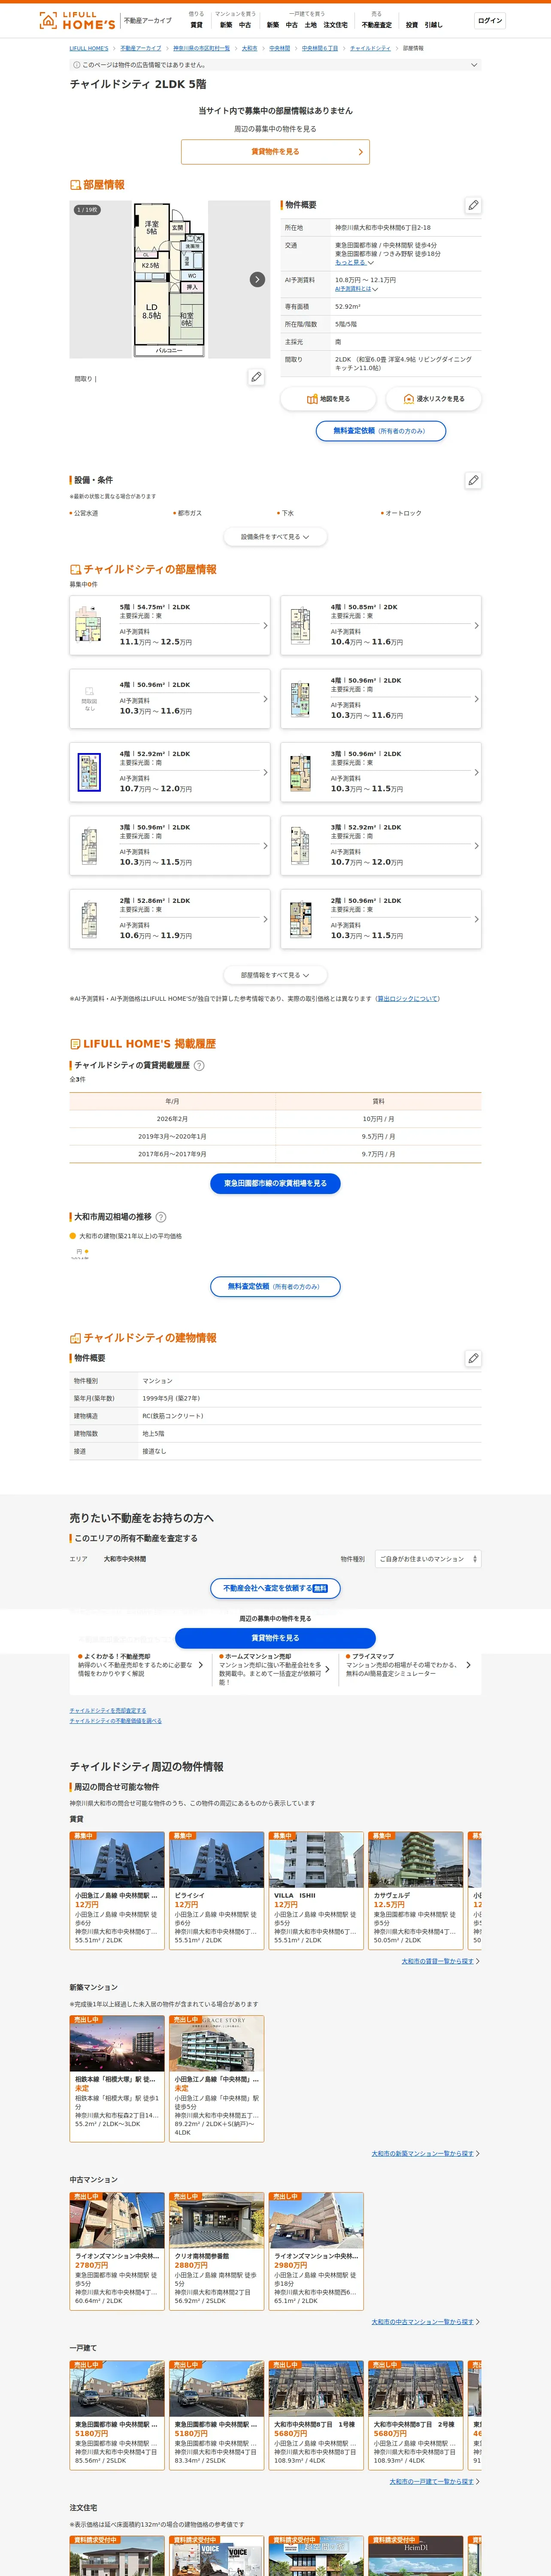This screenshot has width=551, height=2576.
Task: Chevron on 4階 50.85m² 2DK card
Action: tap(476, 626)
